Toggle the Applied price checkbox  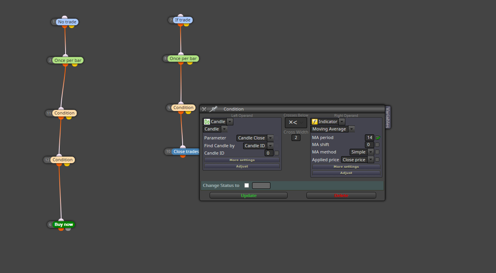point(377,159)
